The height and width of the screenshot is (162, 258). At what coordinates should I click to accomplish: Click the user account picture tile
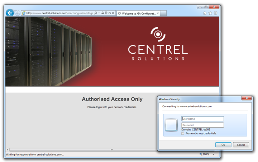[x=171, y=125]
